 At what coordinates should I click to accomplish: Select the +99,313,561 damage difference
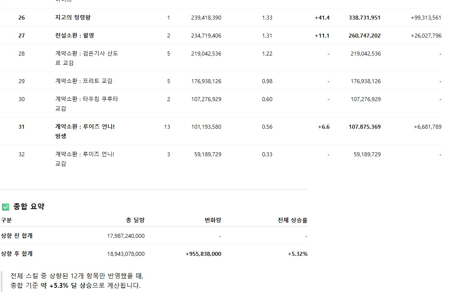point(426,18)
